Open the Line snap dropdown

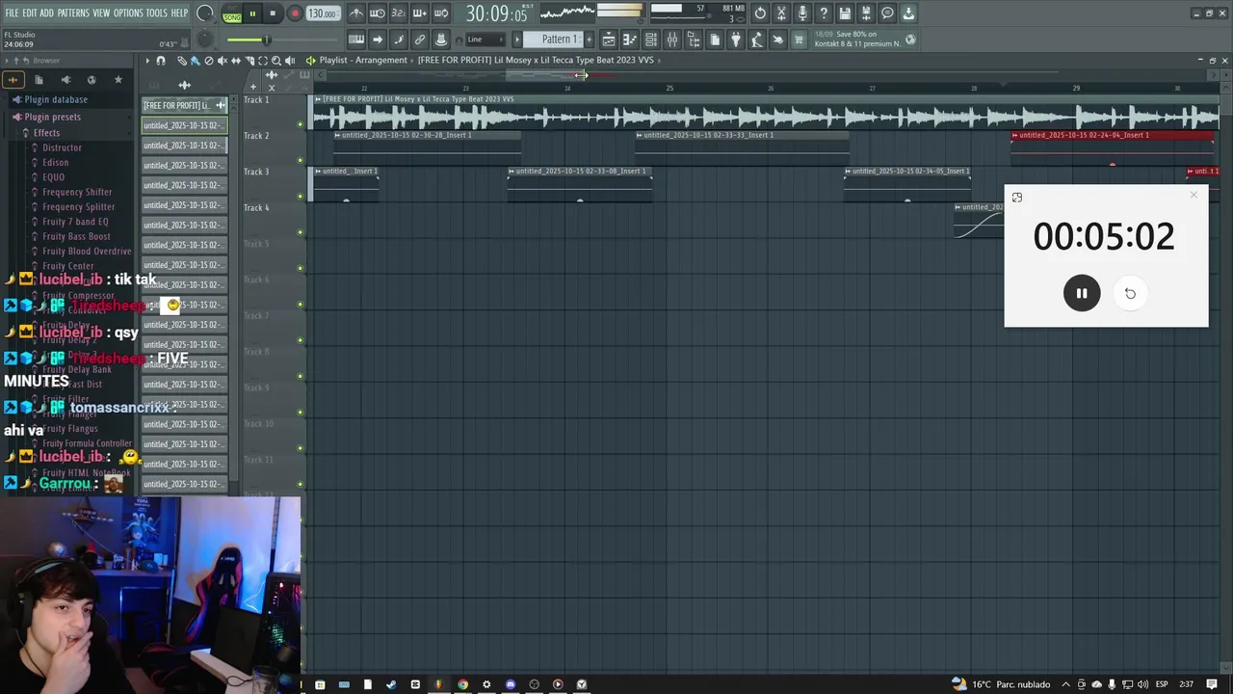coord(485,40)
